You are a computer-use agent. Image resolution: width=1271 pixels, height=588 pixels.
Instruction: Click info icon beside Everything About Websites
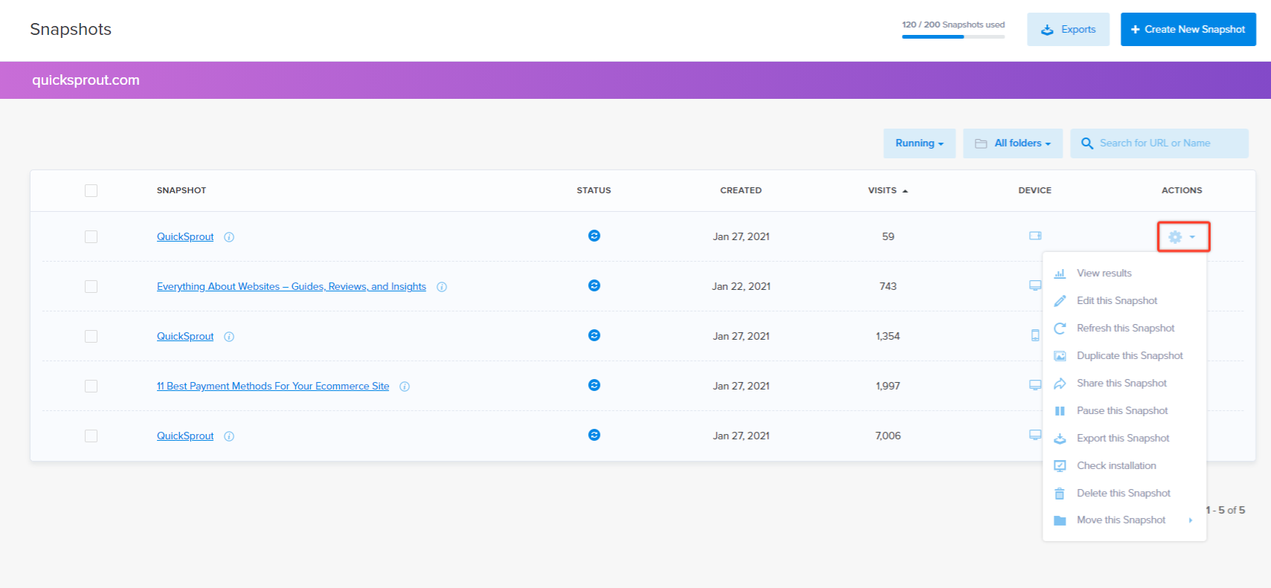(x=442, y=287)
